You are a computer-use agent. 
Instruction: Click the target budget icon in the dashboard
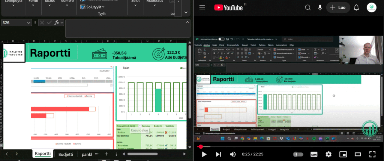[x=159, y=54]
